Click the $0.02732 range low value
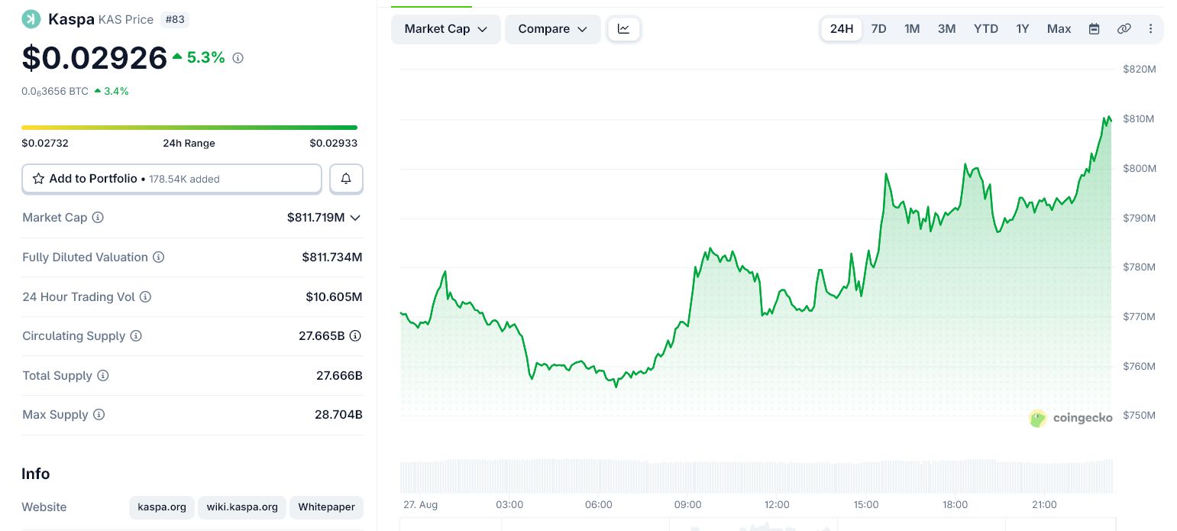Screen dimensions: 1177x531 45,143
